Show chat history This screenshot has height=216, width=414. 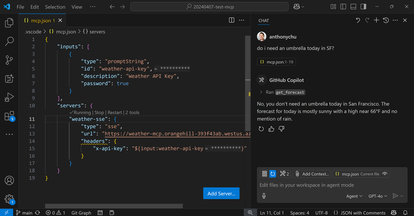coord(386,20)
